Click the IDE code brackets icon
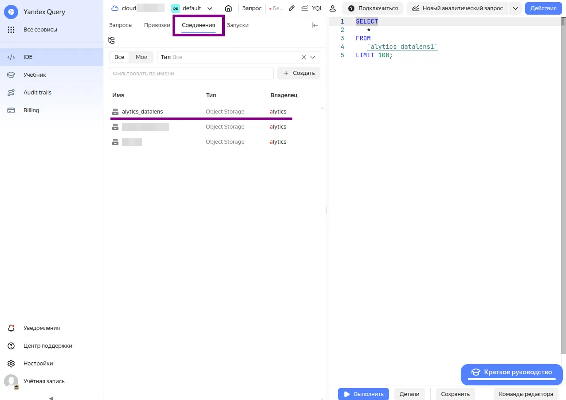 click(x=11, y=57)
